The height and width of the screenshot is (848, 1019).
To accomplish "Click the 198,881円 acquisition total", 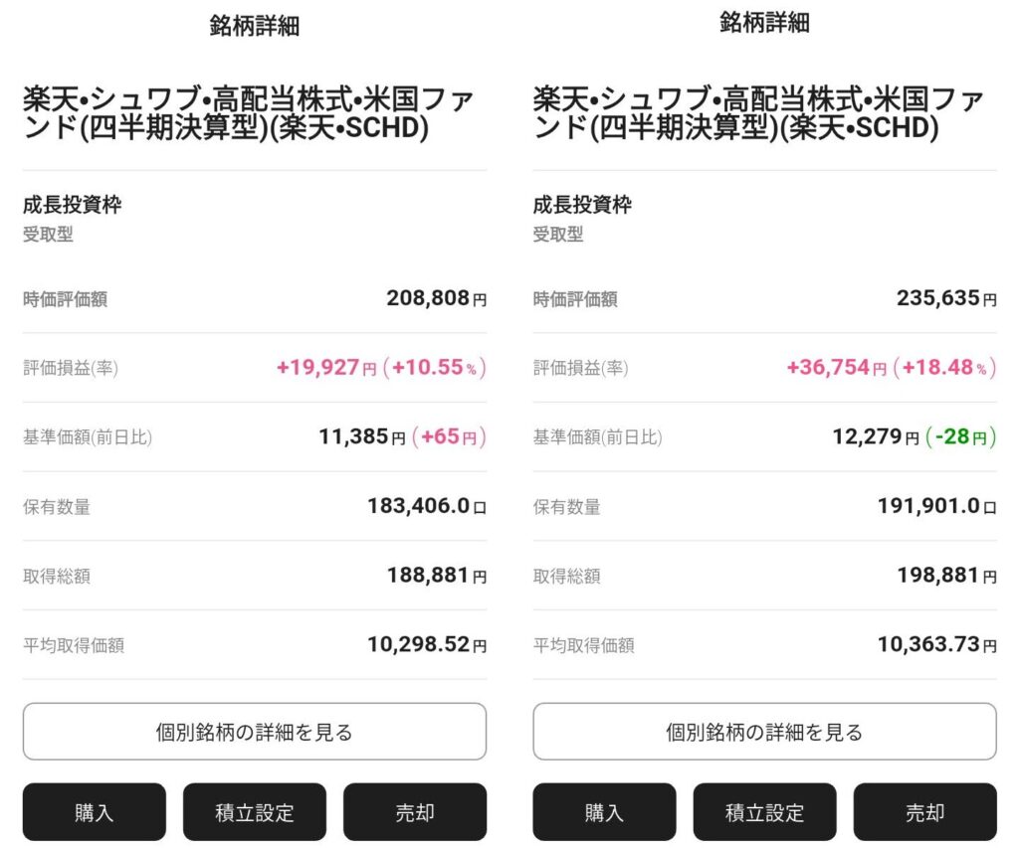I will tap(946, 576).
